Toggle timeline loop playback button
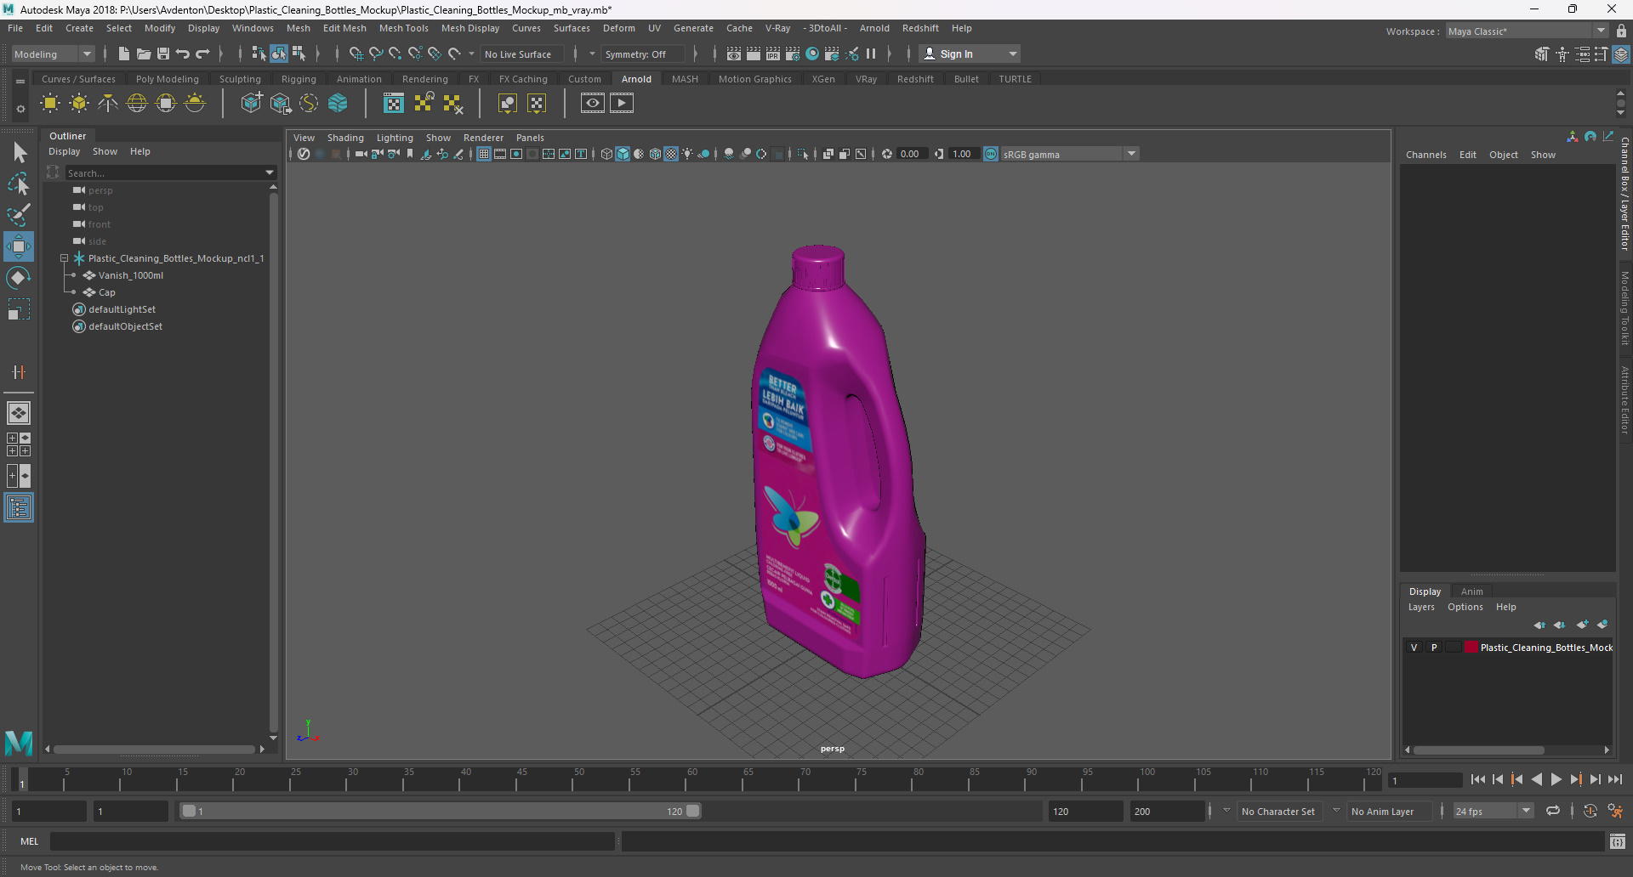The height and width of the screenshot is (877, 1633). point(1553,811)
